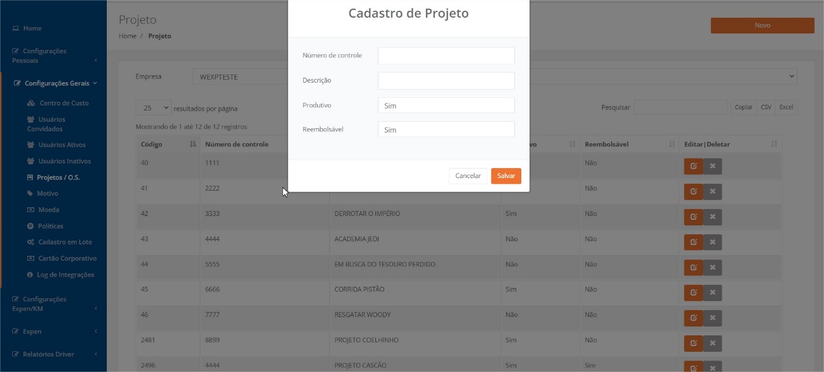Edit the row with code 40
Viewport: 824px width, 372px height.
point(693,166)
